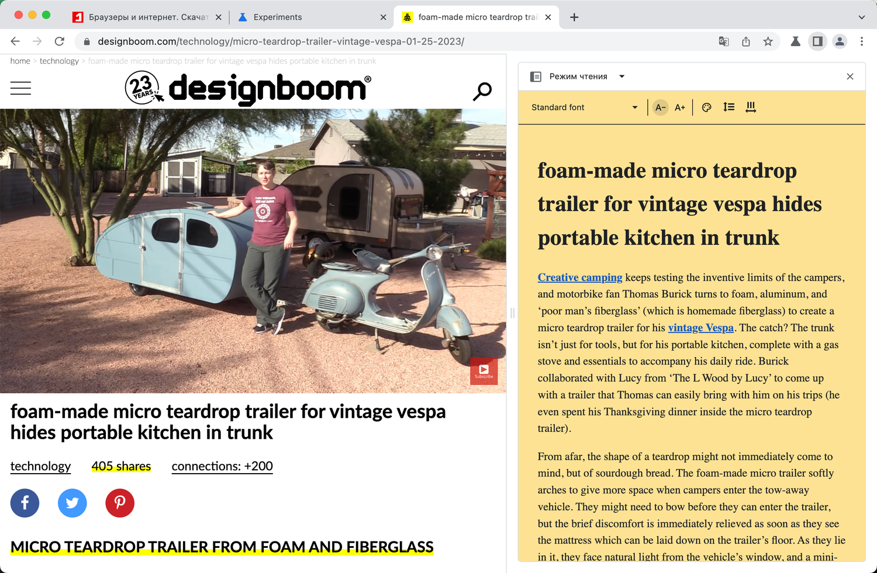877x573 pixels.
Task: Close the reading mode side panel
Action: click(850, 77)
